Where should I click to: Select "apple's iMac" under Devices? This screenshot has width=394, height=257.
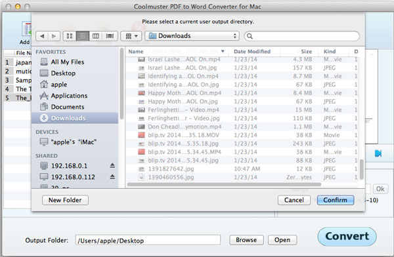coord(75,142)
